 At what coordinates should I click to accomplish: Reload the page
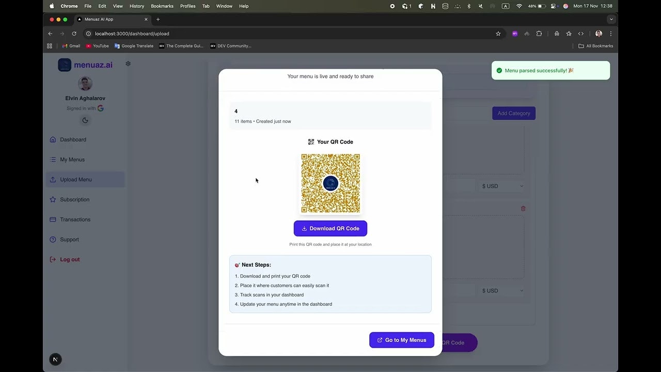(74, 34)
